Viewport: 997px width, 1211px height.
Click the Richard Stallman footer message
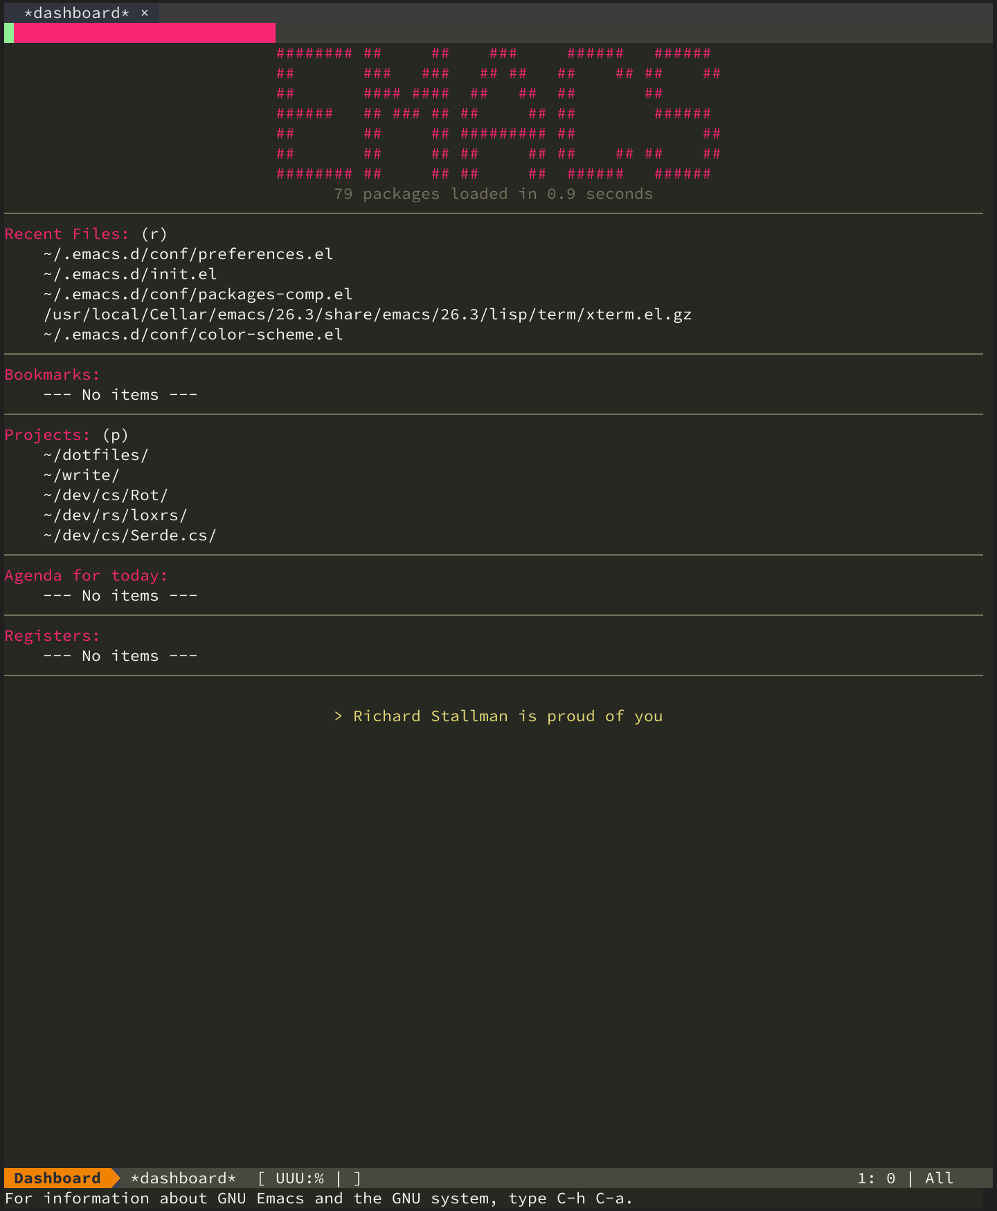click(x=498, y=716)
